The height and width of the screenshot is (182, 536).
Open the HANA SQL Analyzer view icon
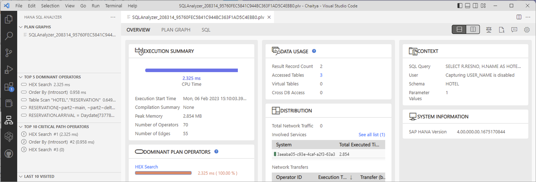9,120
